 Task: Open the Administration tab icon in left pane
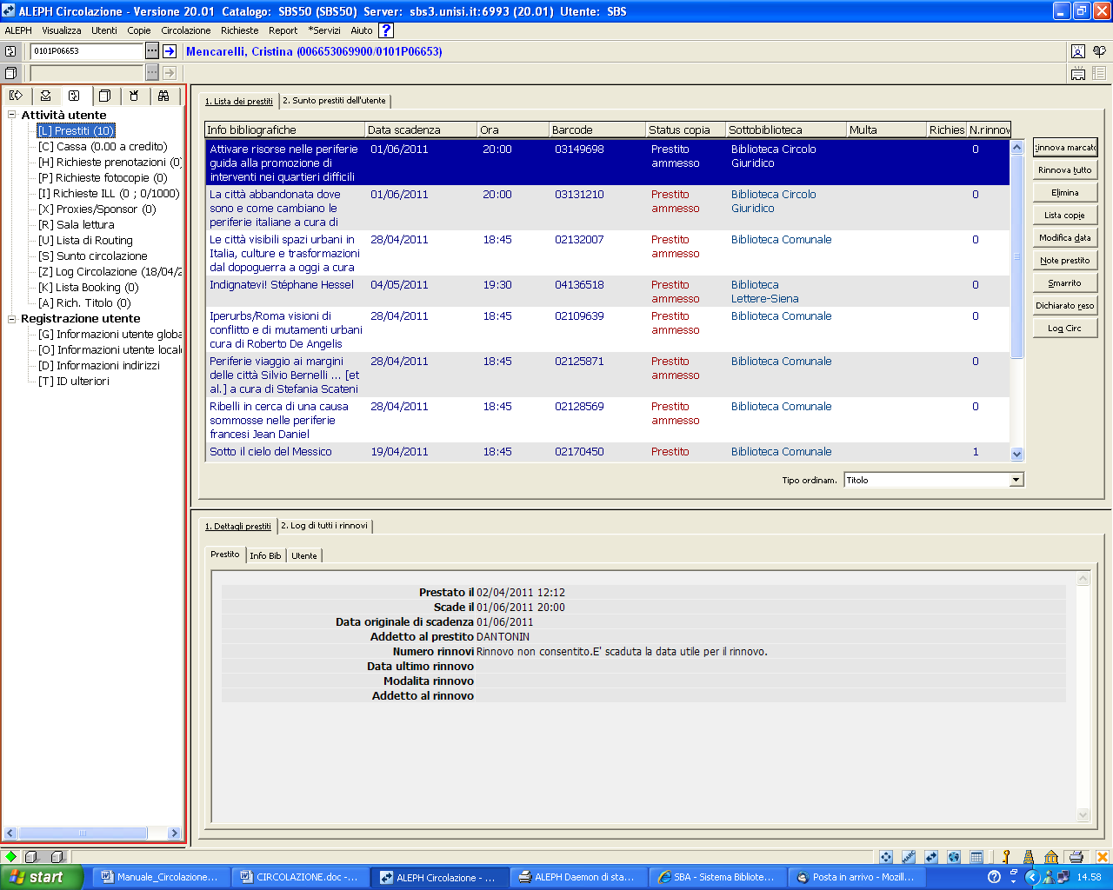pyautogui.click(x=134, y=96)
